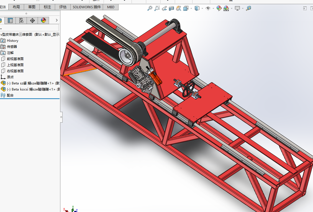
Task: Click the Previous View icon
Action: tap(164, 9)
